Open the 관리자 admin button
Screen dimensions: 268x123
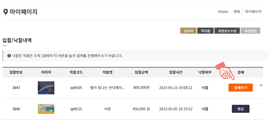[188, 31]
